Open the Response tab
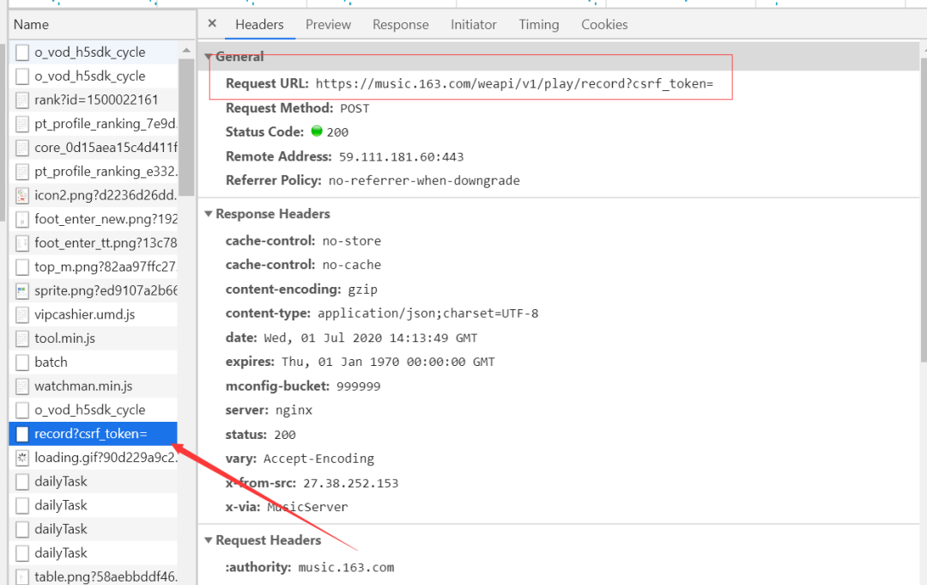 400,25
